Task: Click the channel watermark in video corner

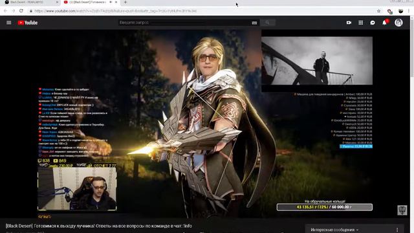Action: 402,210
